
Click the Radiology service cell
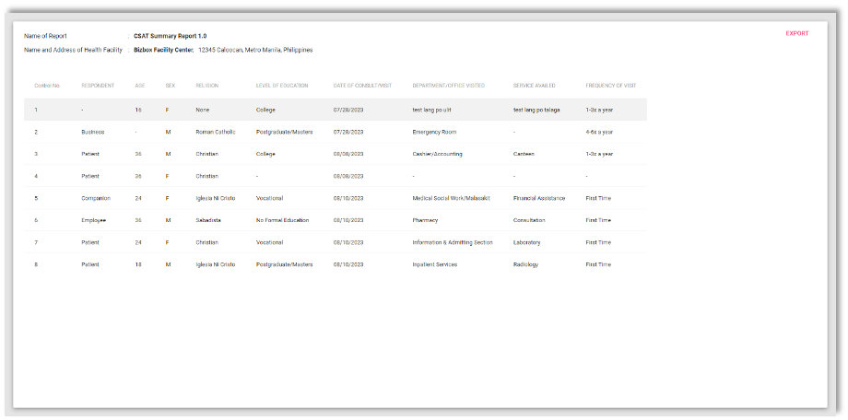(x=525, y=264)
